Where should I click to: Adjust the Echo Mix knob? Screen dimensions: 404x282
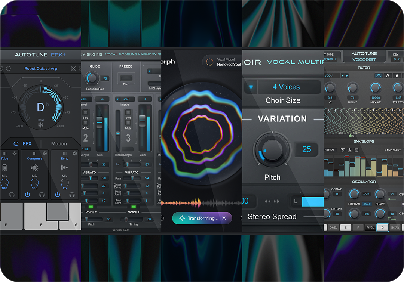click(65, 182)
